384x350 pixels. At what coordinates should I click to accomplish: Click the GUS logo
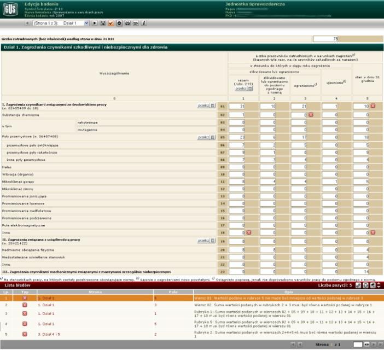click(x=10, y=9)
